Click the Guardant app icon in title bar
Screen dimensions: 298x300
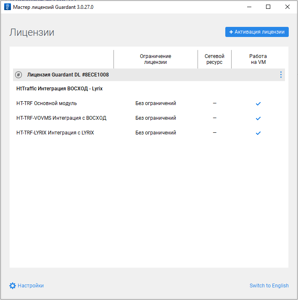[x=7, y=7]
